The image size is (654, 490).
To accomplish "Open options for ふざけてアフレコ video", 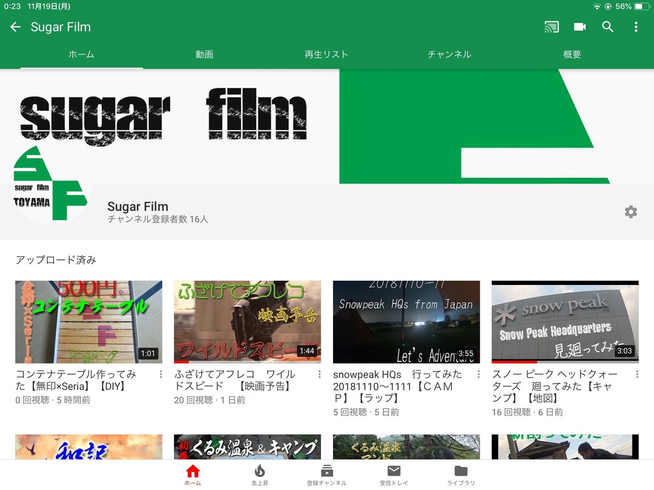I will [319, 374].
